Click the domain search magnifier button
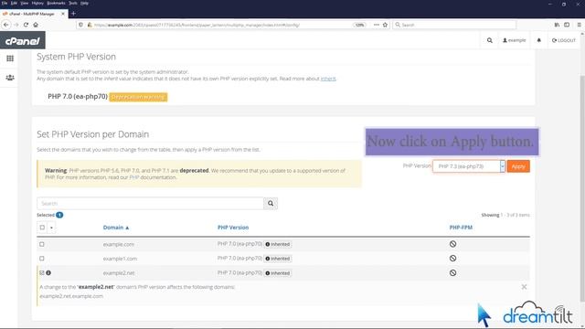The height and width of the screenshot is (329, 585). click(x=271, y=203)
